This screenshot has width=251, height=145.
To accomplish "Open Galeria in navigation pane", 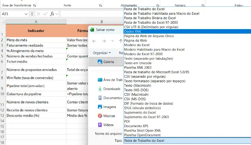I will pos(106,62).
